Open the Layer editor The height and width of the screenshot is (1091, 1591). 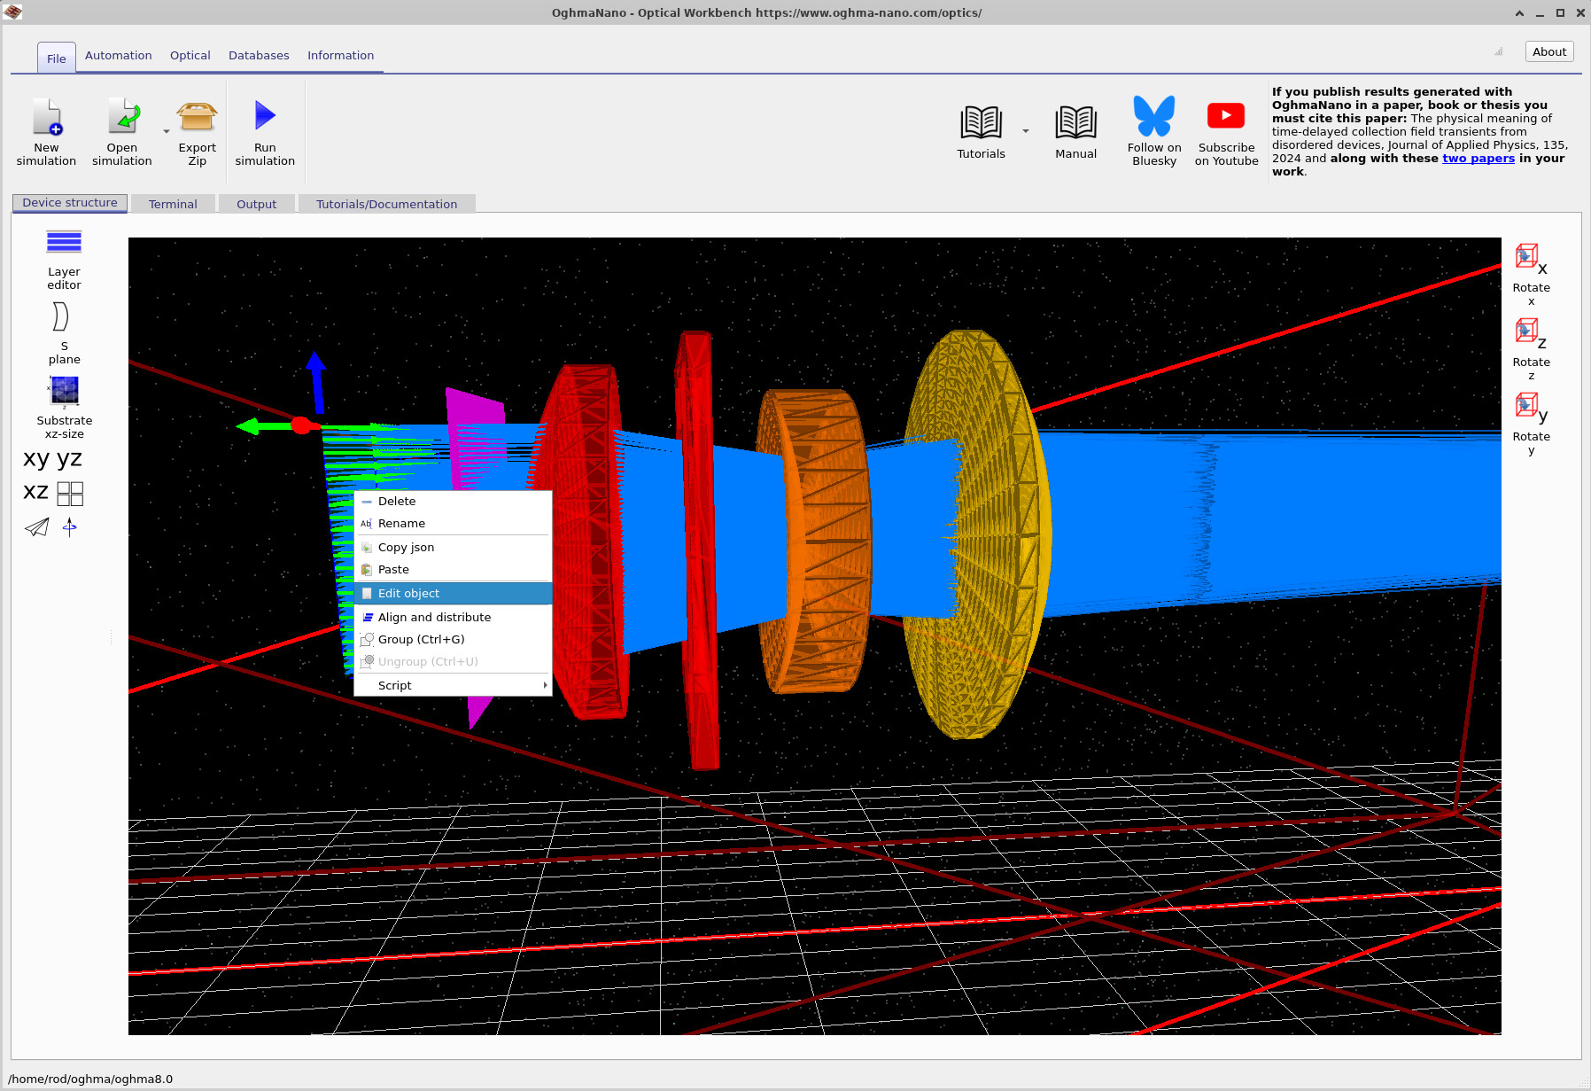tap(63, 257)
